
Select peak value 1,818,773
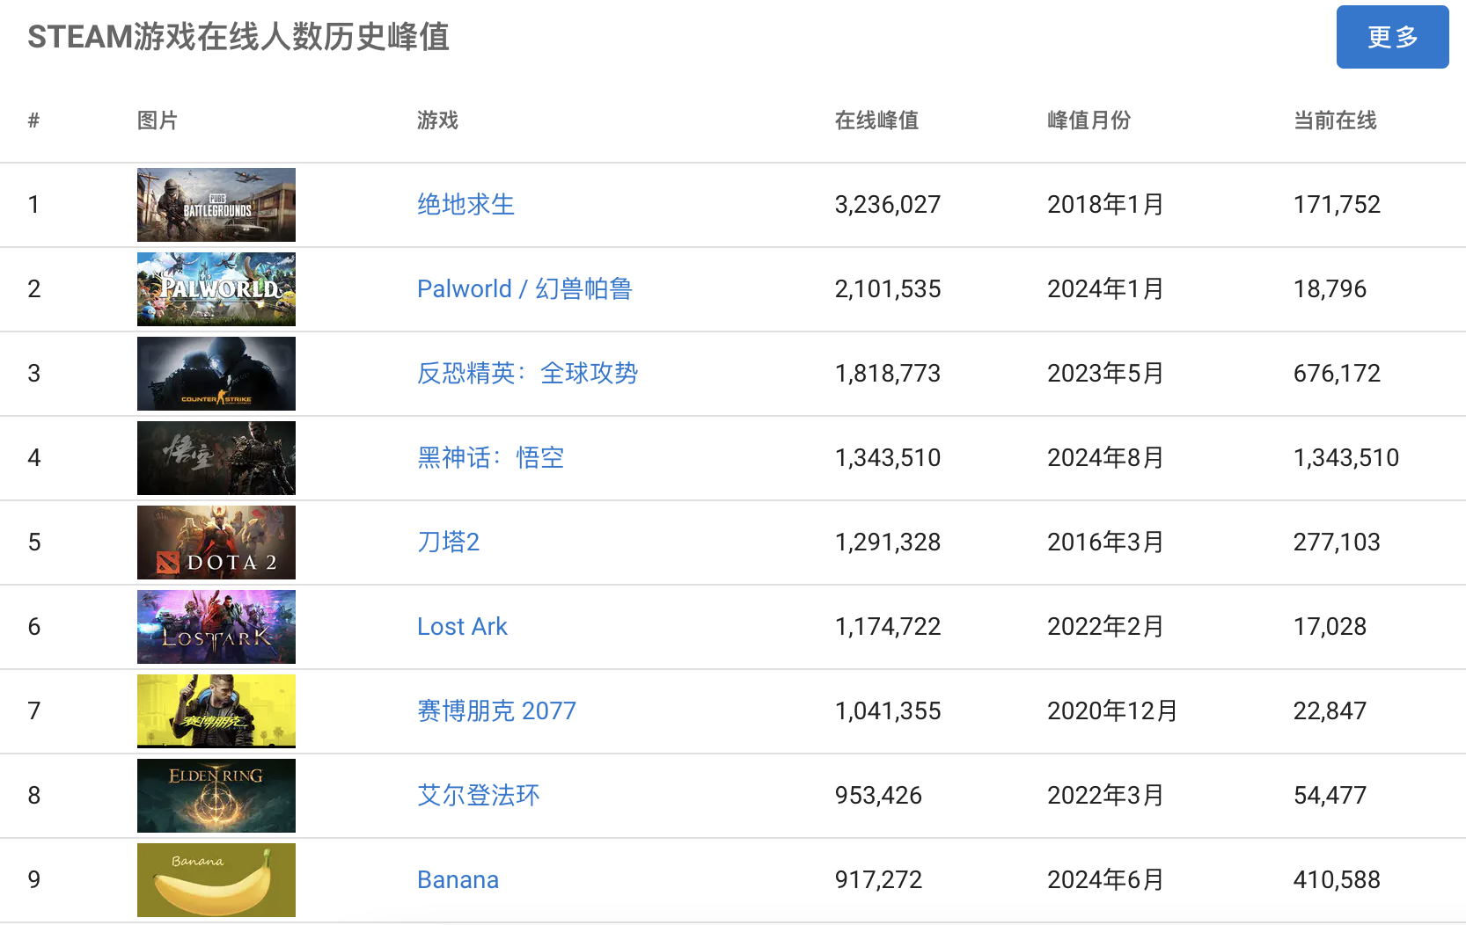pyautogui.click(x=888, y=373)
